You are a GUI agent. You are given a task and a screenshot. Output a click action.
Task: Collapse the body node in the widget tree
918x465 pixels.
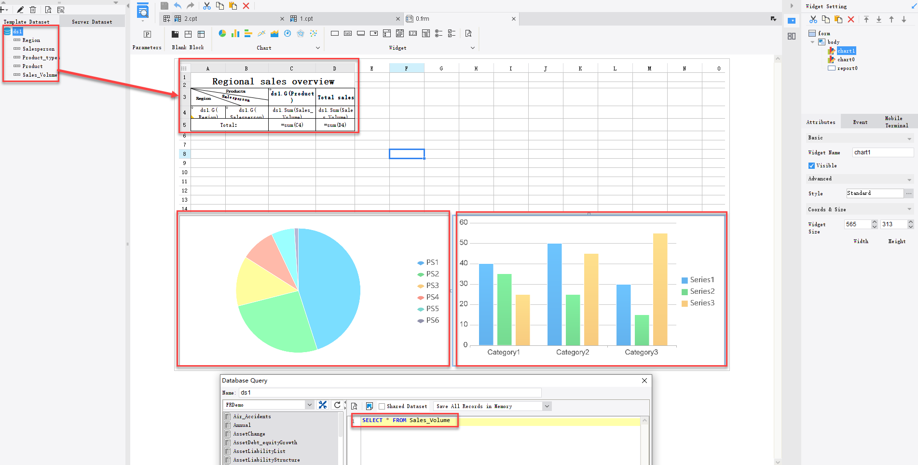pyautogui.click(x=812, y=42)
